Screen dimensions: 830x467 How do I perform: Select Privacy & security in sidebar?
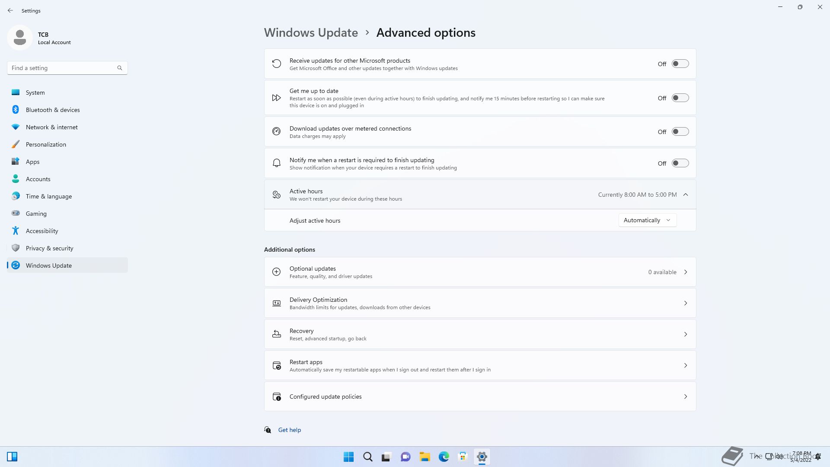coord(67,248)
